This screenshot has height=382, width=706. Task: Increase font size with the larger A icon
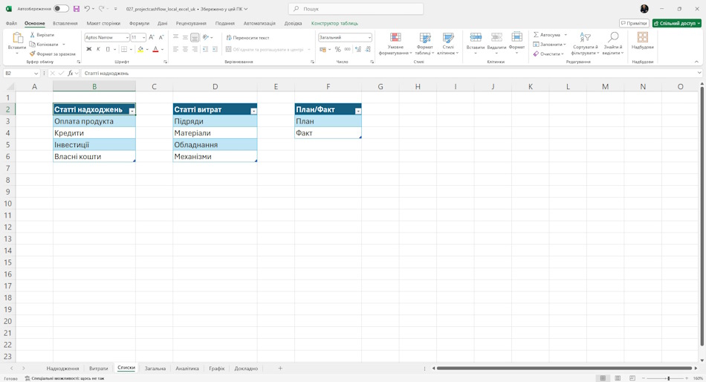(152, 37)
